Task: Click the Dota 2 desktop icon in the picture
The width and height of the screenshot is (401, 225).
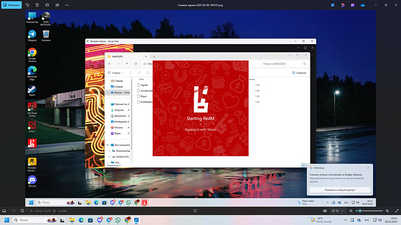Action: [32, 126]
